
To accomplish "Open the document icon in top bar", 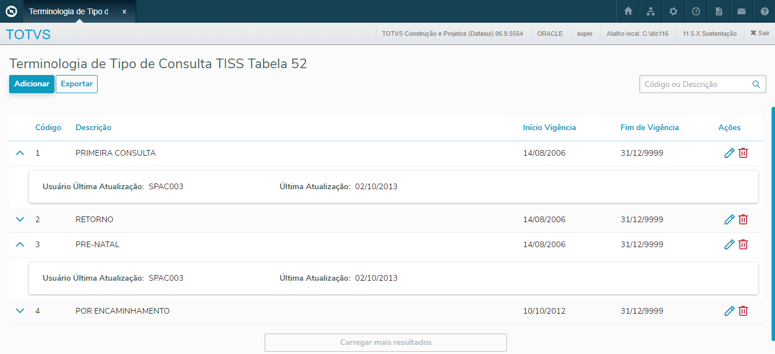I will point(719,11).
